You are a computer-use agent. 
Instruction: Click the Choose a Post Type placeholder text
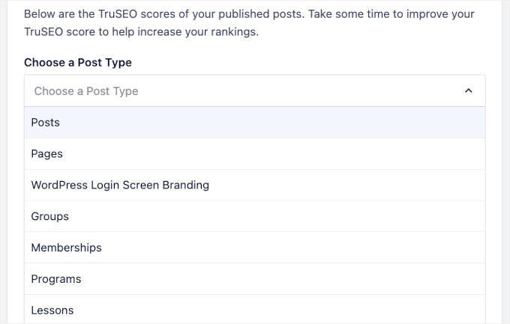[x=86, y=91]
